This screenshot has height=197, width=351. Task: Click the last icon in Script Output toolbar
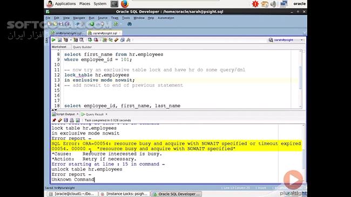tap(77, 120)
